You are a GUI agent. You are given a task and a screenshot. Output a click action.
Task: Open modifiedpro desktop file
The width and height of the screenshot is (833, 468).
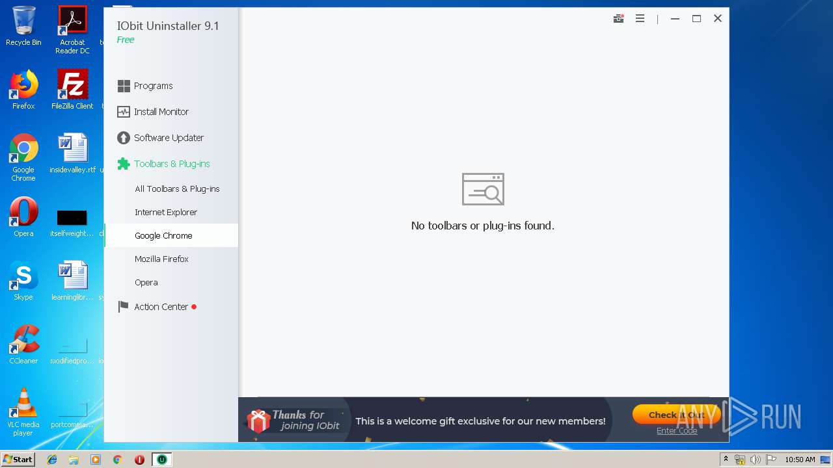(x=72, y=351)
